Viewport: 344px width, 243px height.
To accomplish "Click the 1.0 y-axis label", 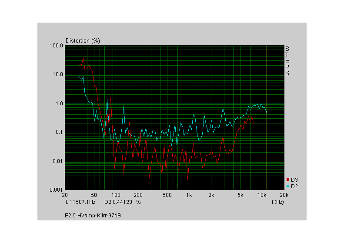I will coord(59,103).
